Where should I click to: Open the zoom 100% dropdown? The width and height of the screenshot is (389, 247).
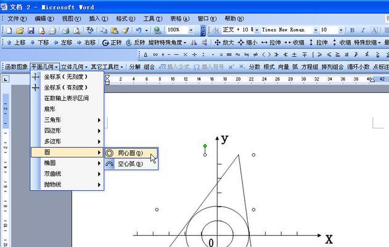coord(190,30)
